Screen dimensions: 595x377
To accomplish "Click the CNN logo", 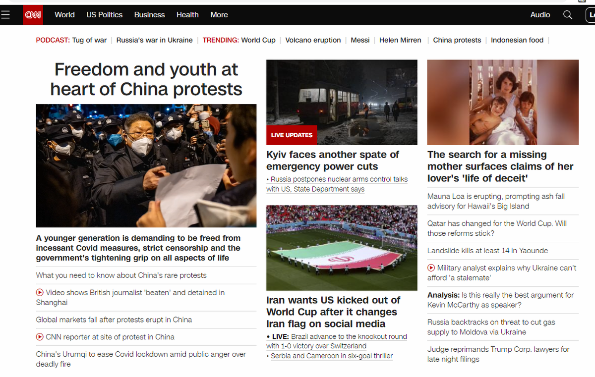I will [34, 15].
